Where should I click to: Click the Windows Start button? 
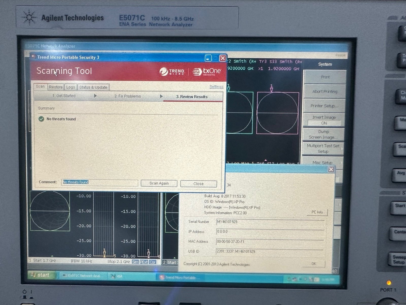point(41,275)
